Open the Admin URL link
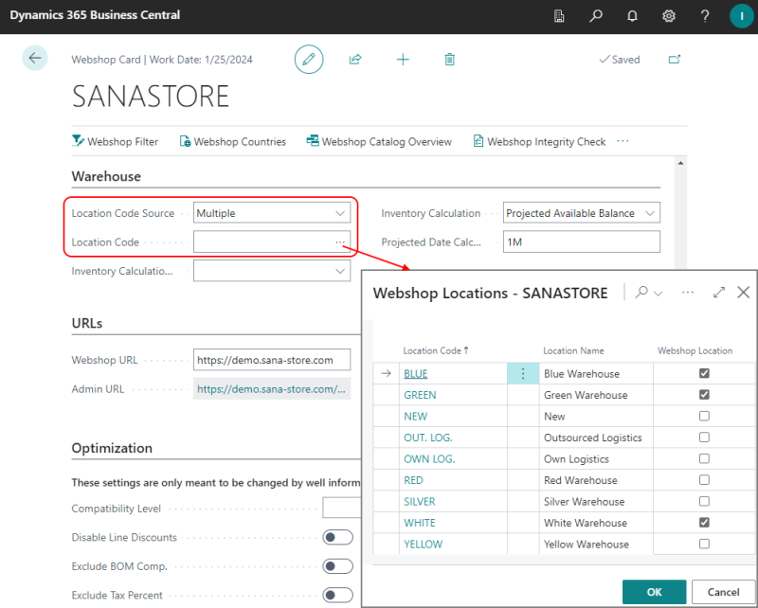Image resolution: width=758 pixels, height=608 pixels. point(272,389)
